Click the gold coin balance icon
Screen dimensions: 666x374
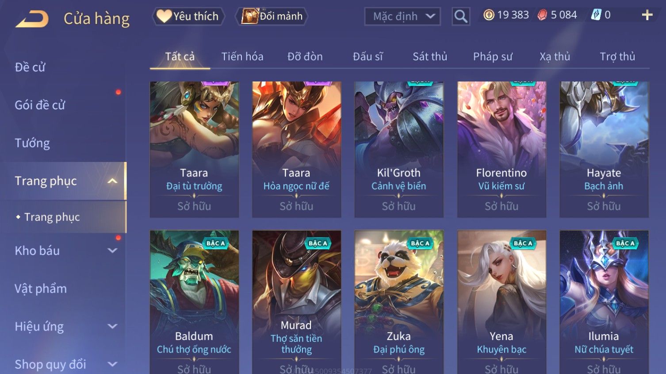pyautogui.click(x=489, y=15)
